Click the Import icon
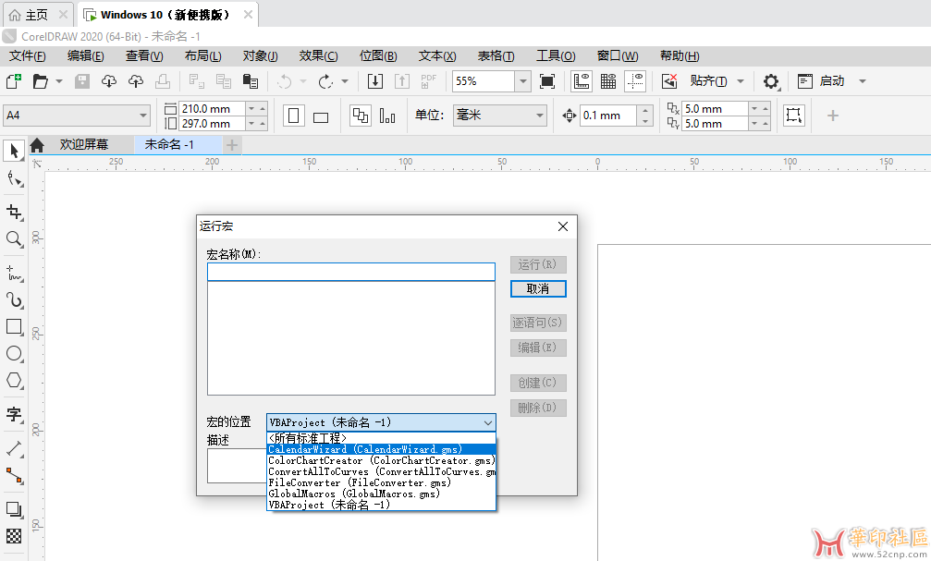 (x=375, y=81)
